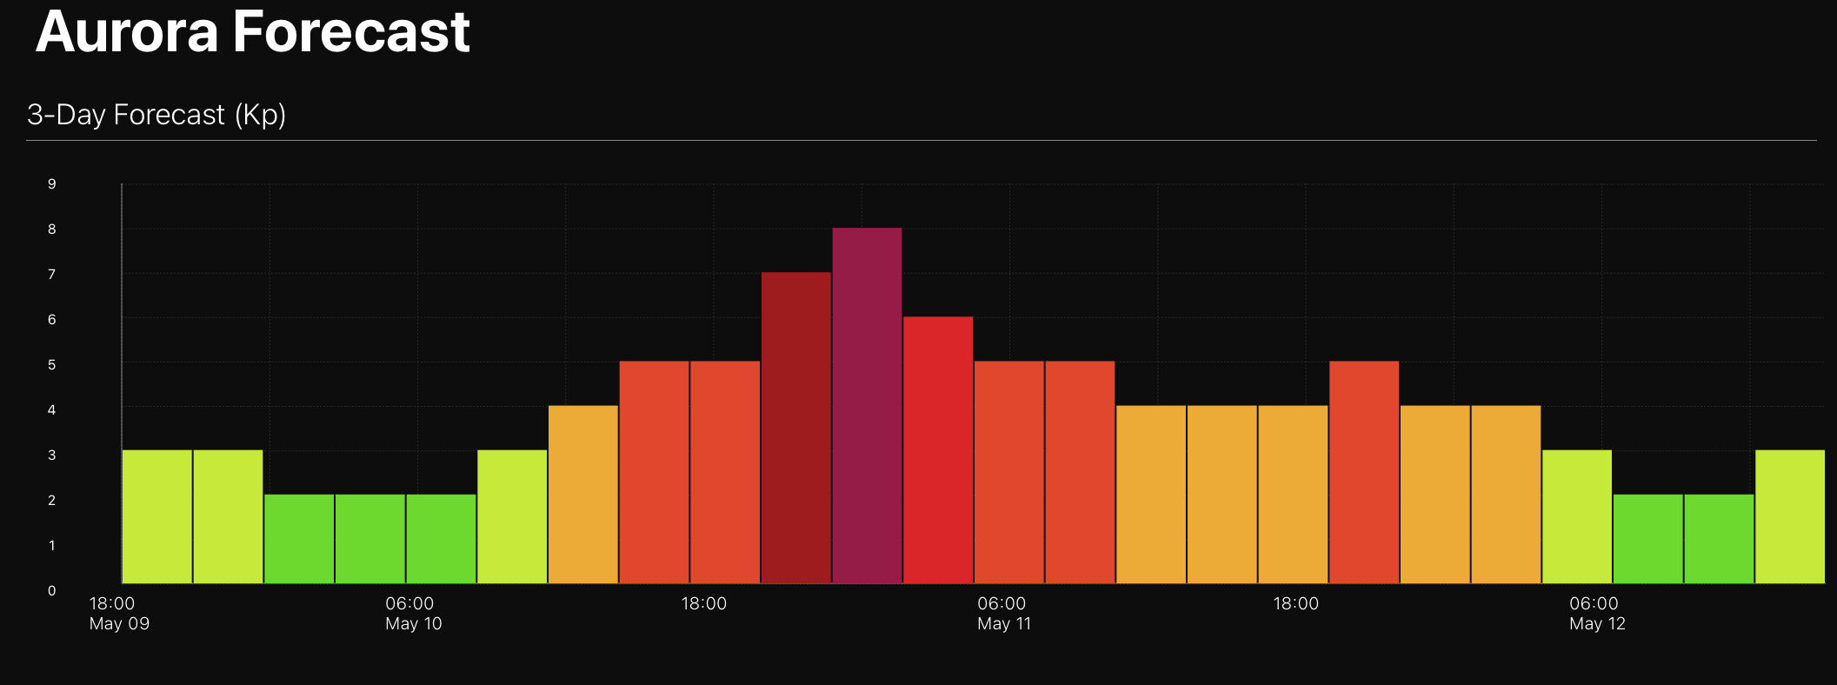Click the last bar on the chart's right edge

tap(1789, 516)
